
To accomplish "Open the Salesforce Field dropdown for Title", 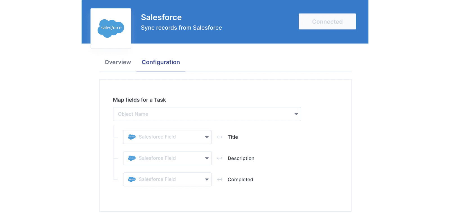I will coord(167,137).
